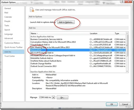Select Microsoft SharePoint Server Colleague Import Add-in
This screenshot has height=110, width=134.
78,56
